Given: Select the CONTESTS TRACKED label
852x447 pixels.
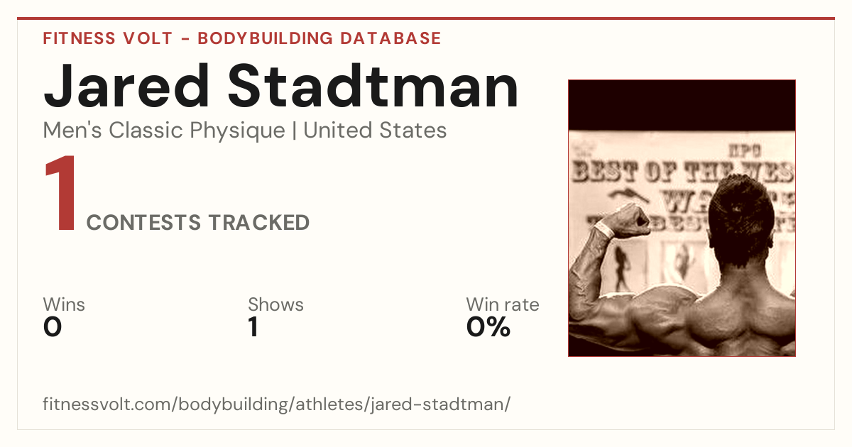Looking at the screenshot, I should pyautogui.click(x=198, y=223).
